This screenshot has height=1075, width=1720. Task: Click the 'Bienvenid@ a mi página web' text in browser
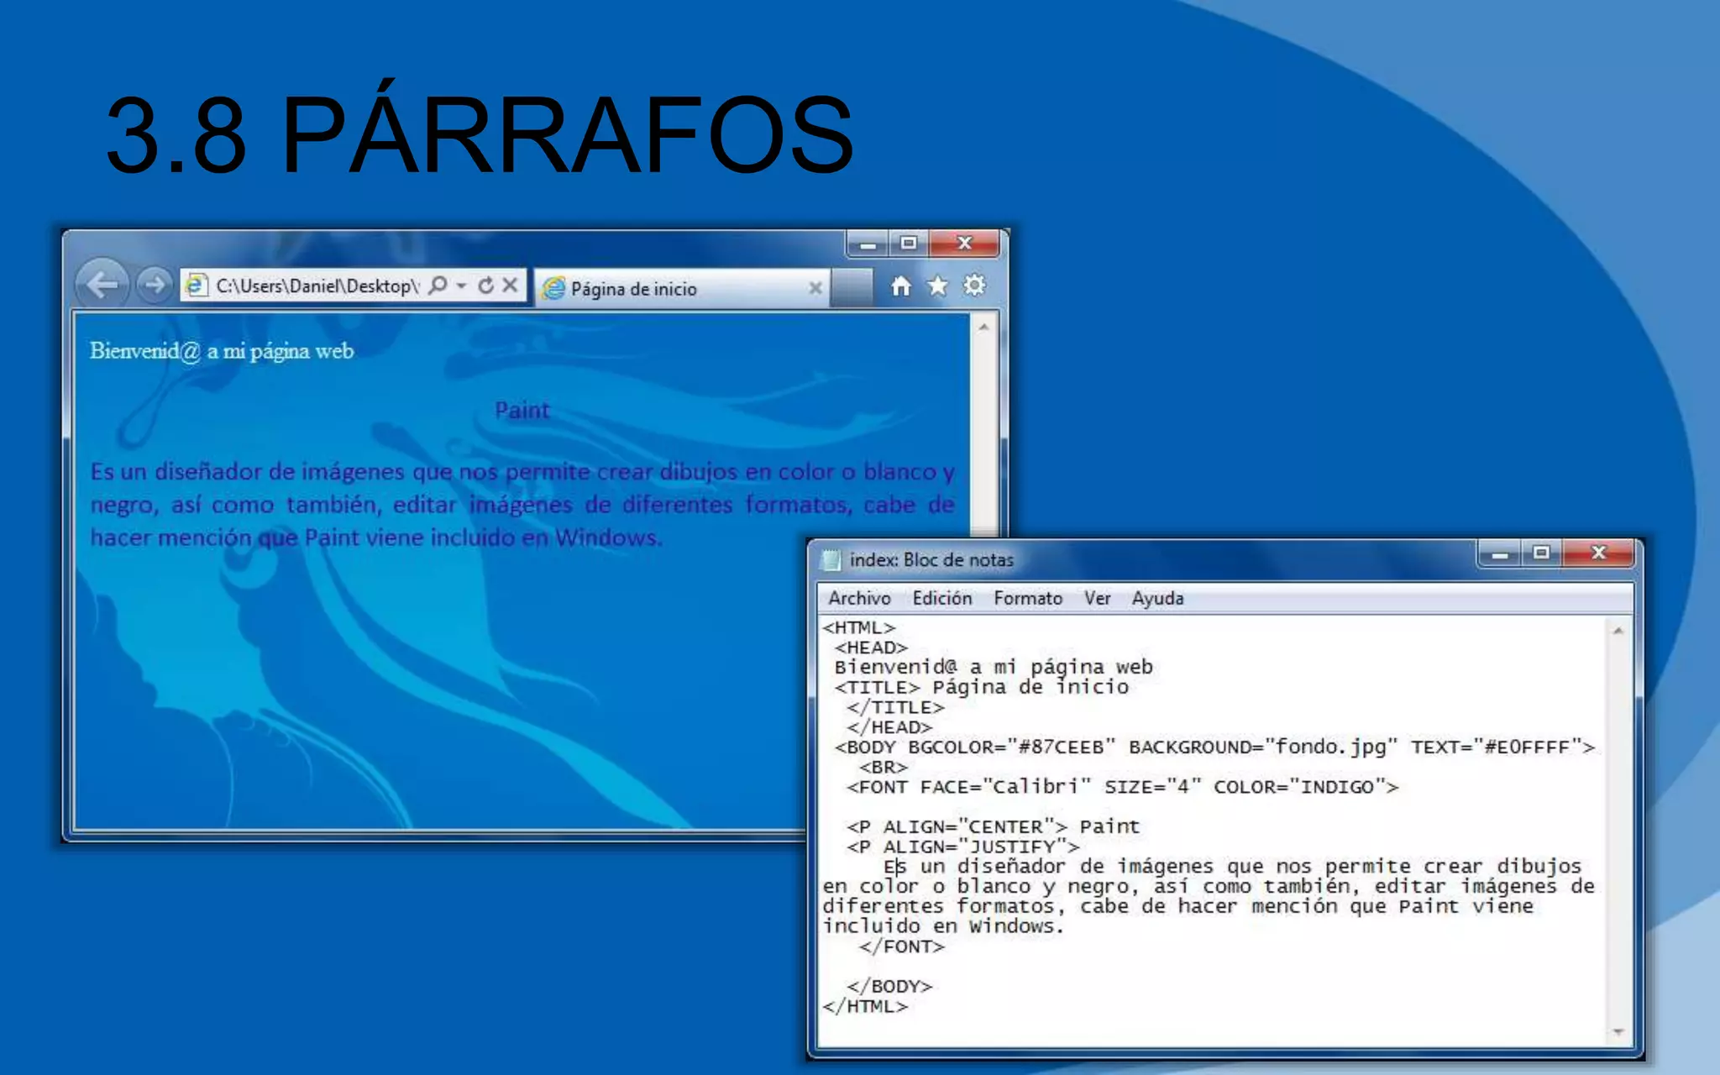[x=222, y=351]
